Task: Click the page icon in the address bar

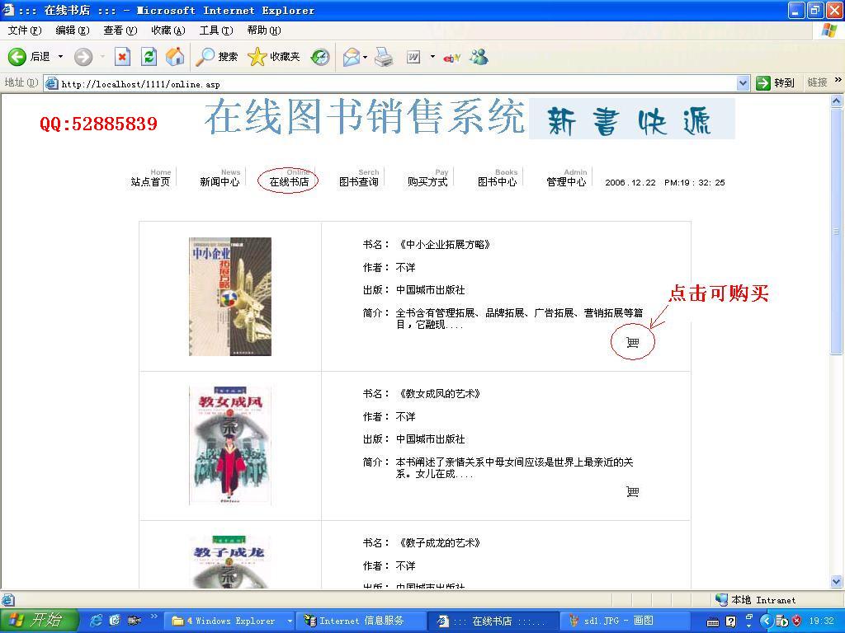Action: [x=52, y=83]
